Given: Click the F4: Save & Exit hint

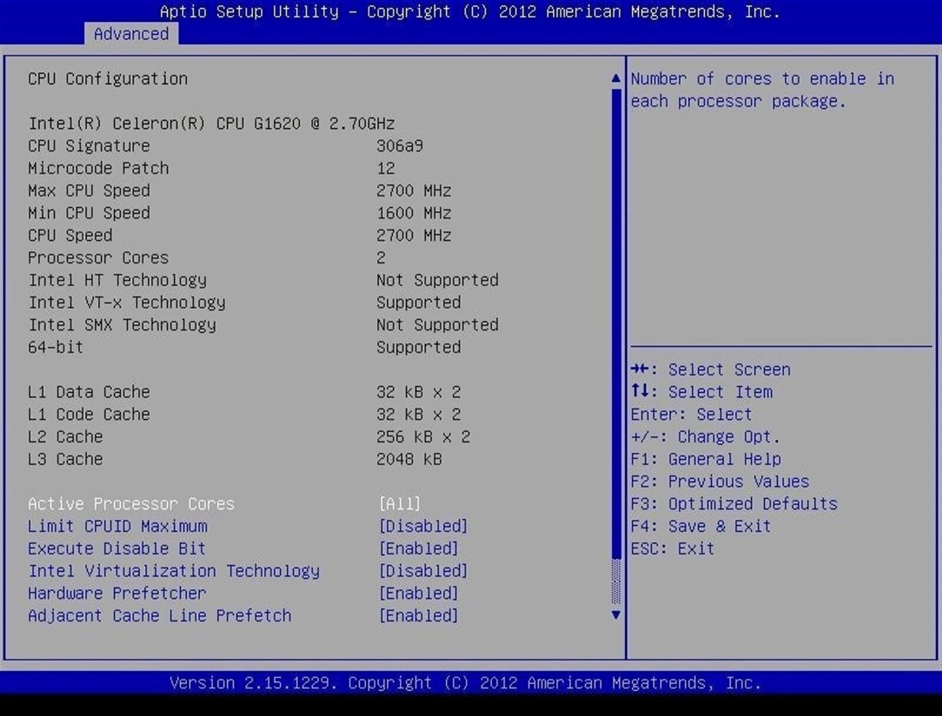Looking at the screenshot, I should pyautogui.click(x=701, y=526).
